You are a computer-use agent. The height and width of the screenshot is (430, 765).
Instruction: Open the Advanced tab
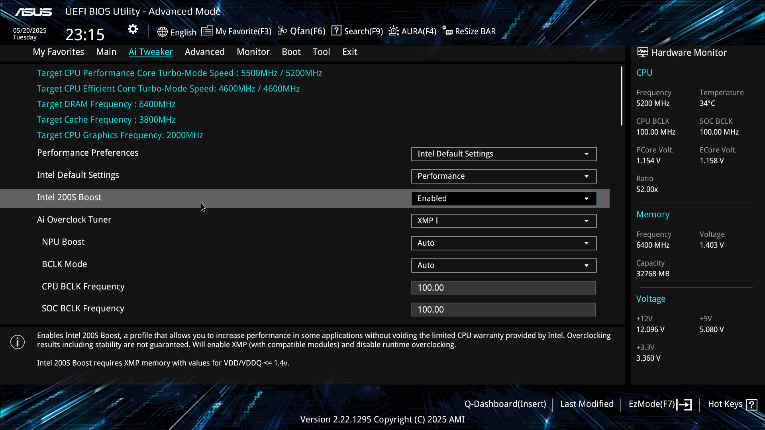pyautogui.click(x=205, y=52)
